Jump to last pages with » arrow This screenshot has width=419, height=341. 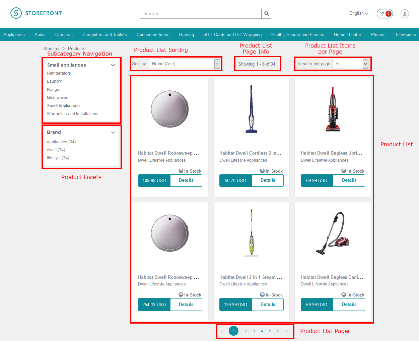tap(286, 331)
